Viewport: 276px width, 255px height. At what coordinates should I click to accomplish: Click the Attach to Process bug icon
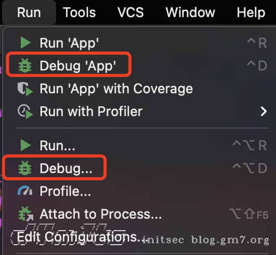click(x=26, y=214)
